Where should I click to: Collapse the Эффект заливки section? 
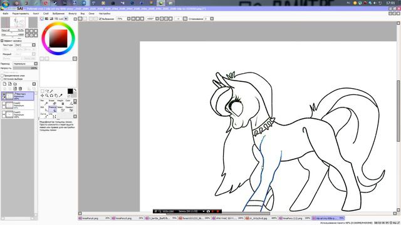pyautogui.click(x=2, y=41)
